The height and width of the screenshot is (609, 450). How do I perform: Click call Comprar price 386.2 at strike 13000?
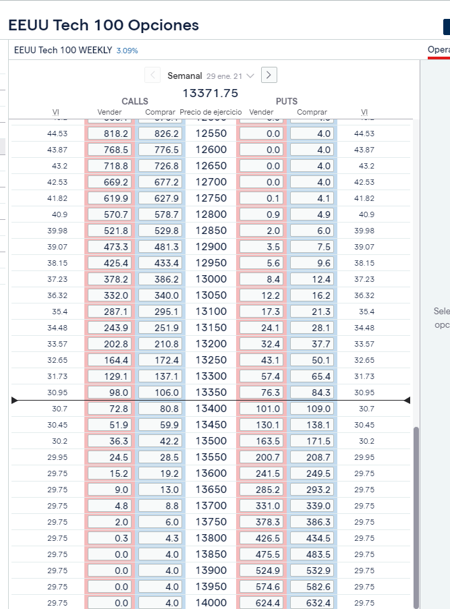point(160,279)
